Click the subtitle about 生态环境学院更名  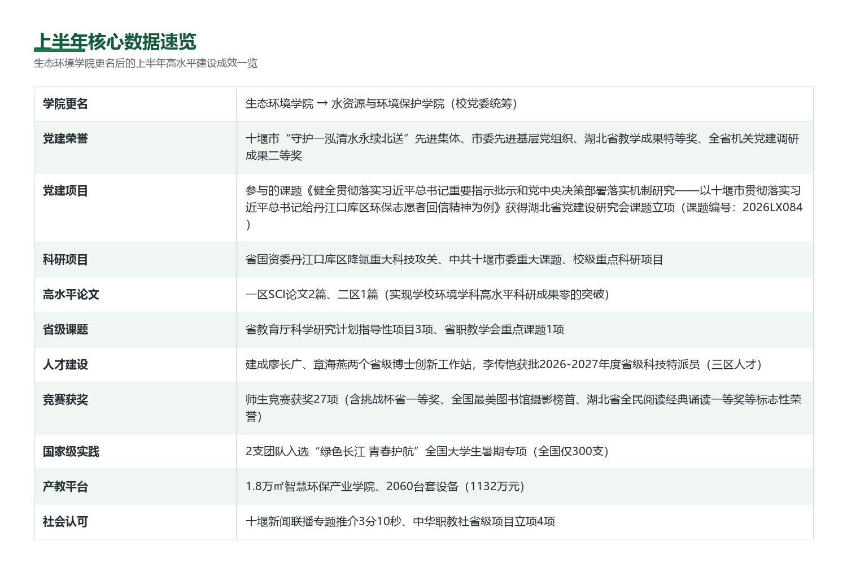click(x=146, y=63)
